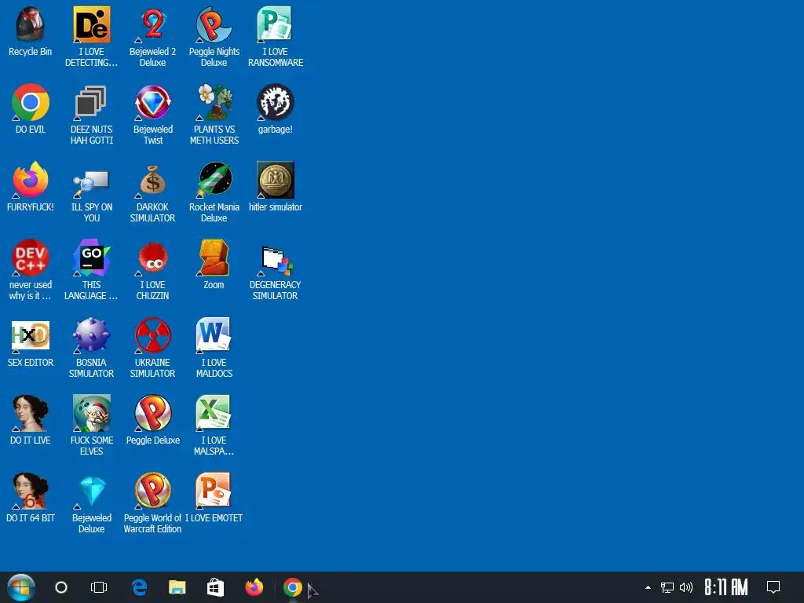Open the 'garbage!' desktop shortcut

(x=275, y=102)
